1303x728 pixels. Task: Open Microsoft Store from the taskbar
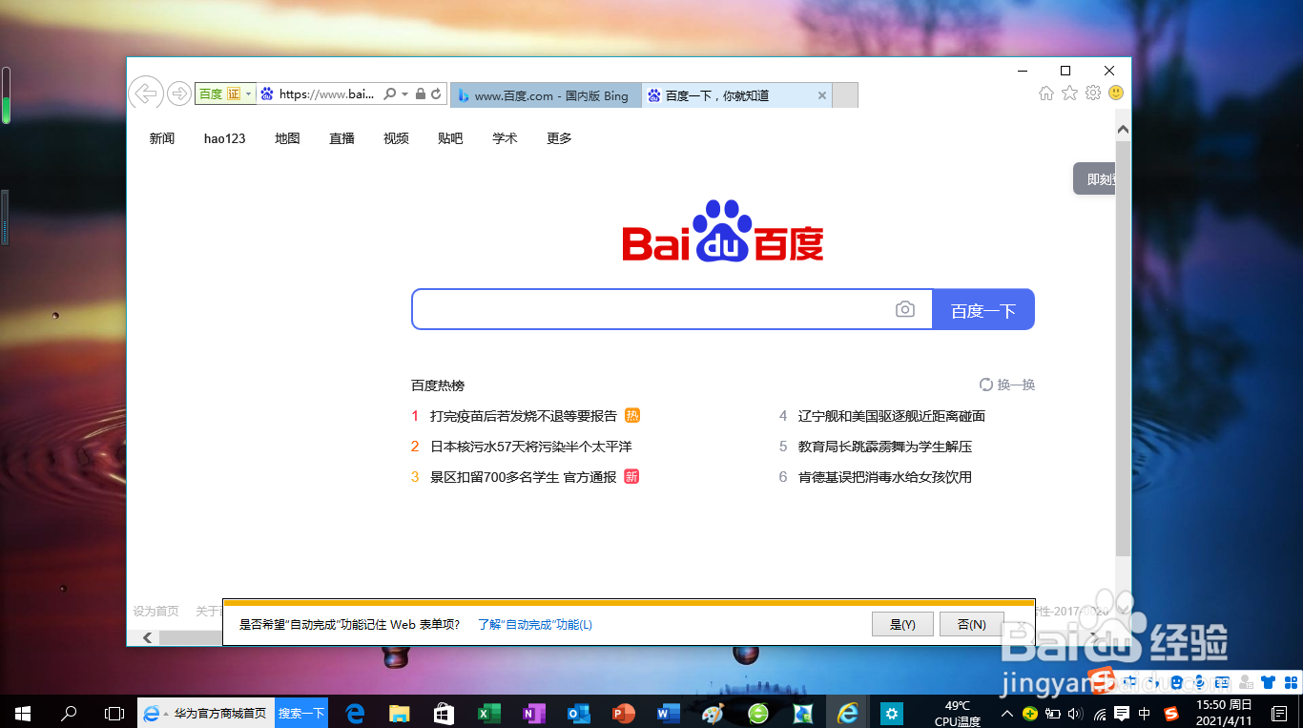pyautogui.click(x=445, y=713)
